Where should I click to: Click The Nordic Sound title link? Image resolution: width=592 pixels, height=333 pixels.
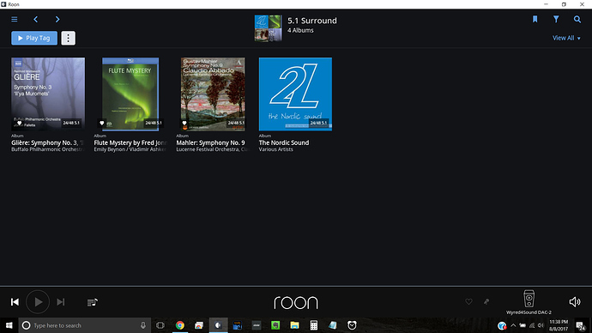284,142
